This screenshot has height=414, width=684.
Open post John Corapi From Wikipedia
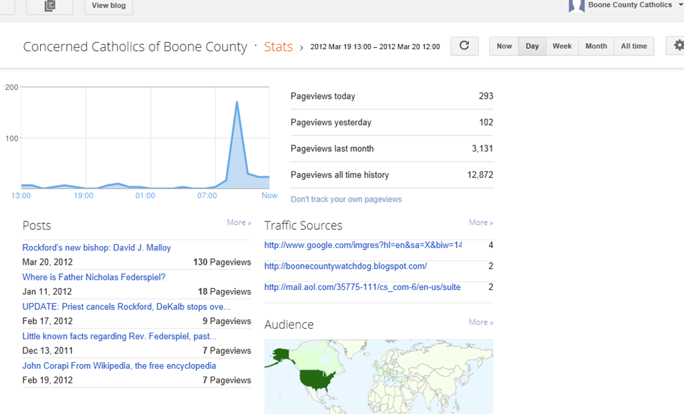119,366
